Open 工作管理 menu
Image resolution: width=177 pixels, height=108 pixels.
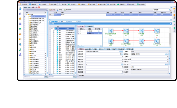point(23,4)
